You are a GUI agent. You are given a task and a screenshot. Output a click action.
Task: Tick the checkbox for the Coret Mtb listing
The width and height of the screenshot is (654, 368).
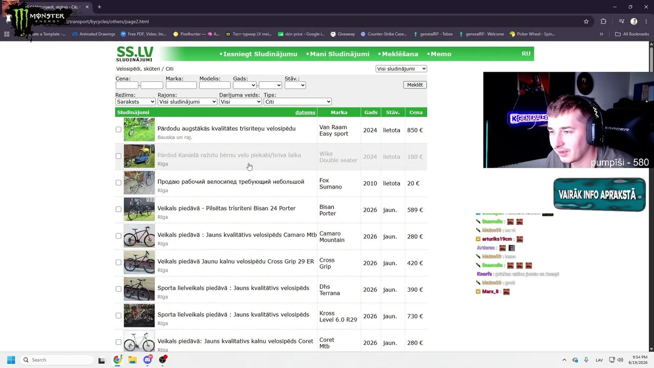click(119, 342)
